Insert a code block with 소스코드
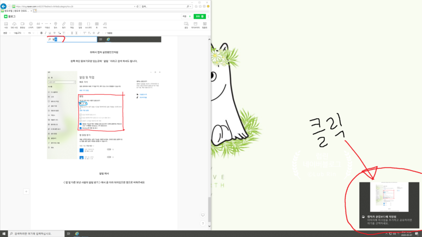422x237 pixels. pyautogui.click(x=88, y=25)
